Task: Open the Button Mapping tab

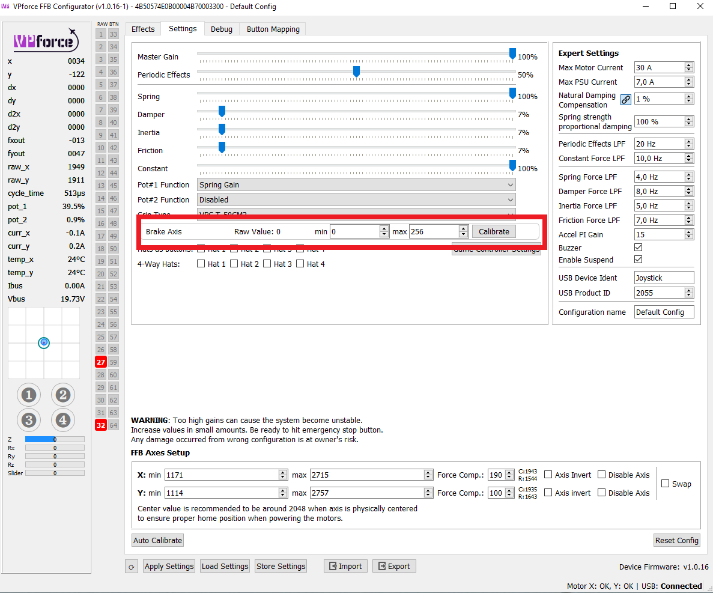Action: [x=273, y=29]
